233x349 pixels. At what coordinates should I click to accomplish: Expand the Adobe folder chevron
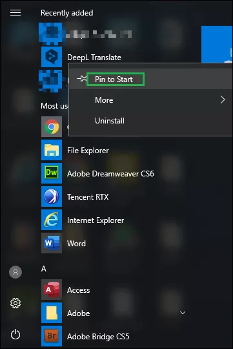coord(183,313)
